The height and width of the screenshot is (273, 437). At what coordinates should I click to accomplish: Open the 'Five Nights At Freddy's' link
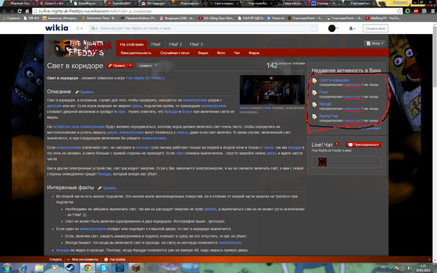tap(145, 78)
